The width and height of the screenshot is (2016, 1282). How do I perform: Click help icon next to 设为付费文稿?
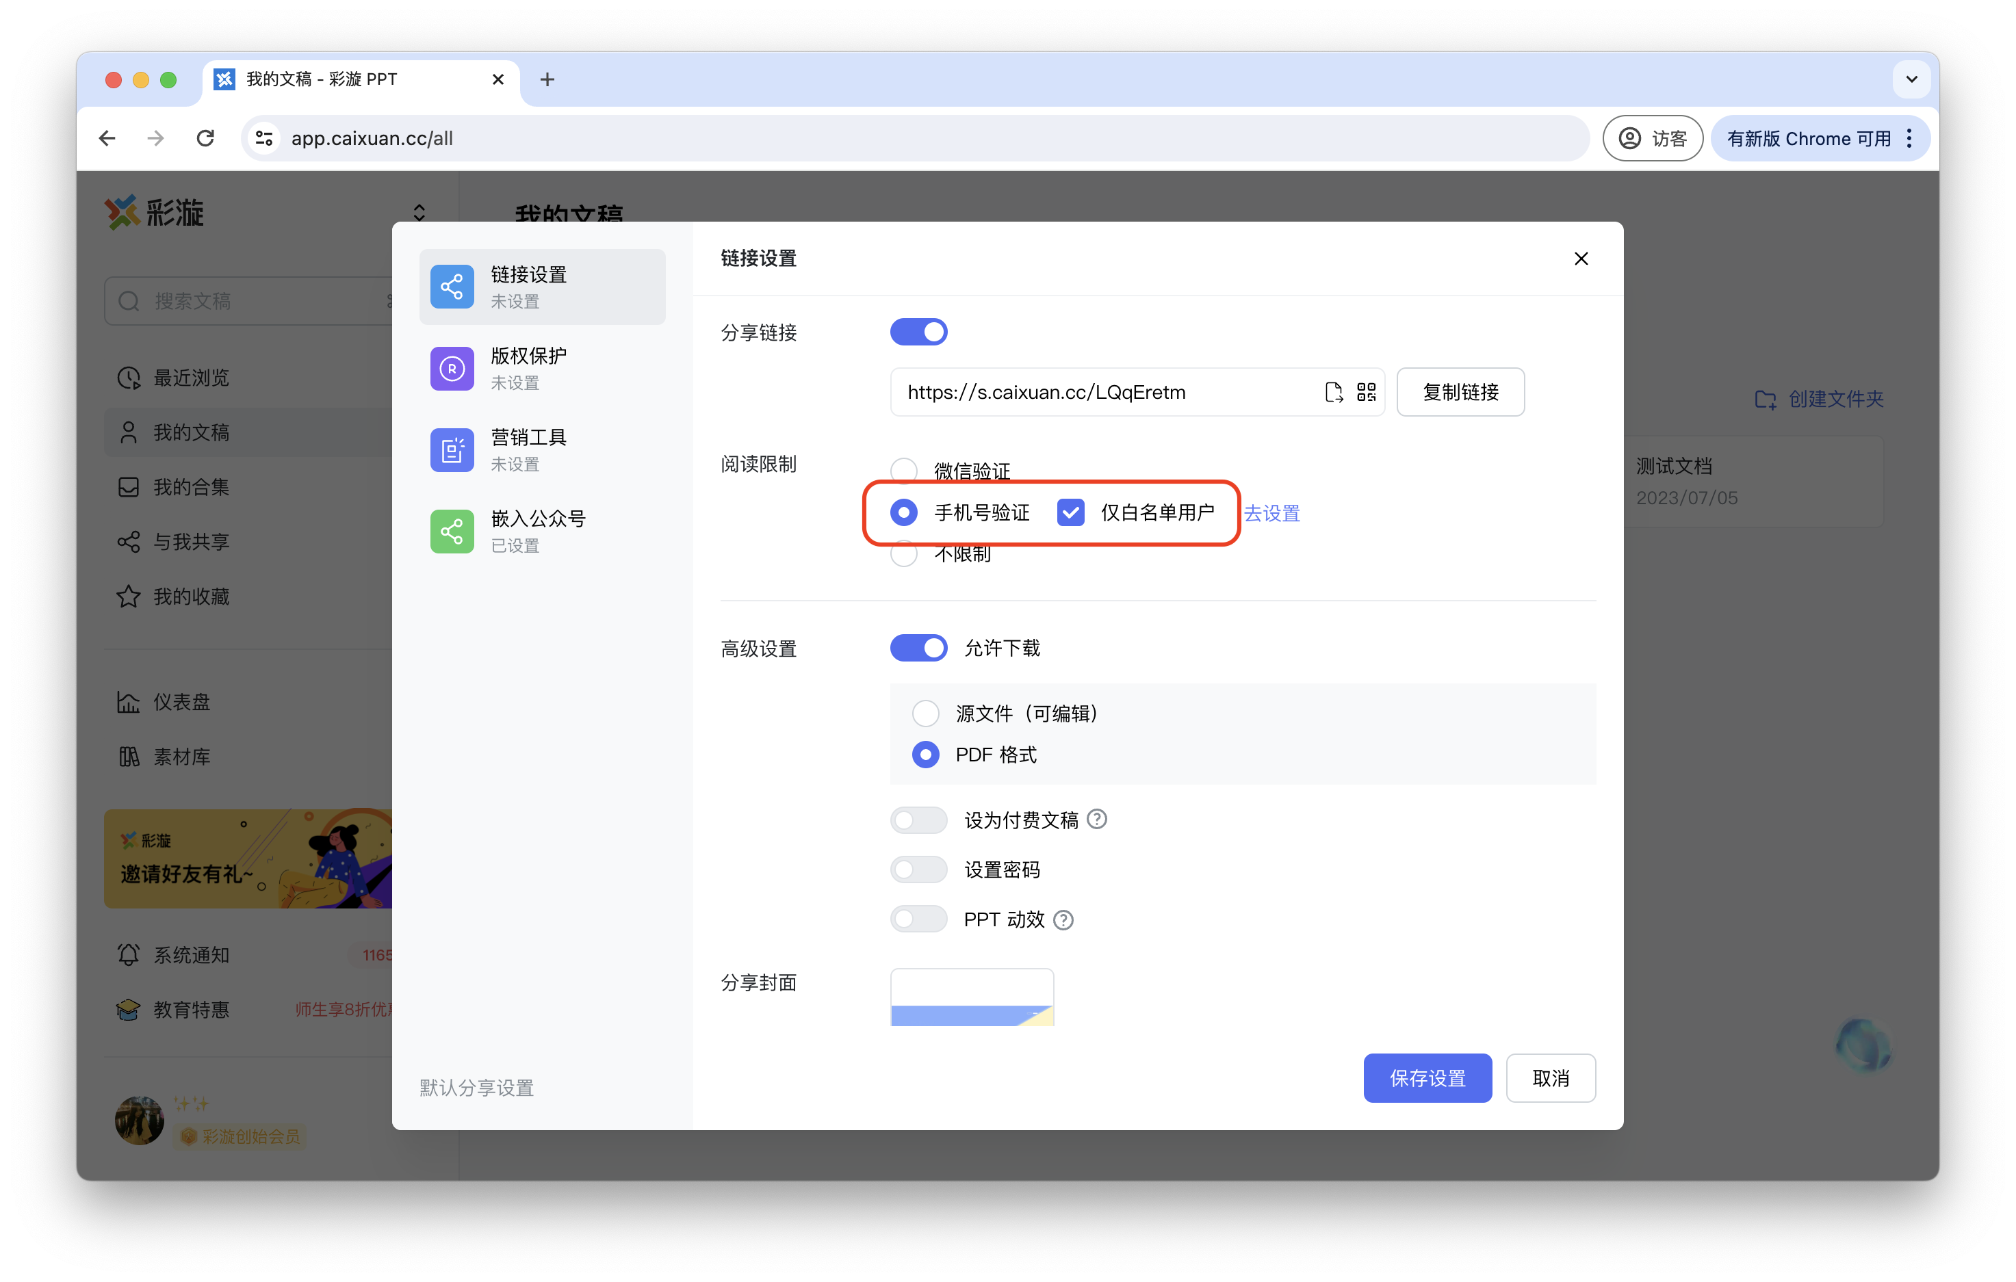click(1097, 820)
